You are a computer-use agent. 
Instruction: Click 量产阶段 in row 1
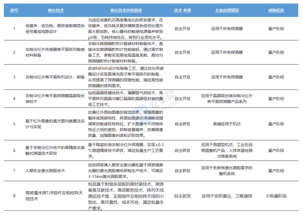[276, 29]
